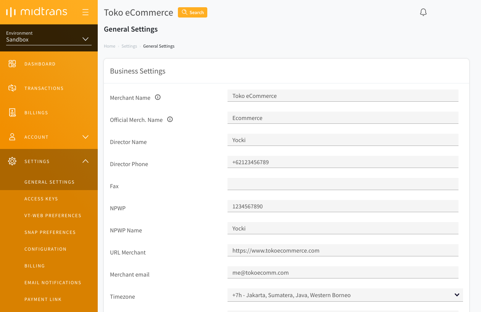The image size is (481, 312).
Task: Click the Settings gear icon
Action: pos(12,161)
